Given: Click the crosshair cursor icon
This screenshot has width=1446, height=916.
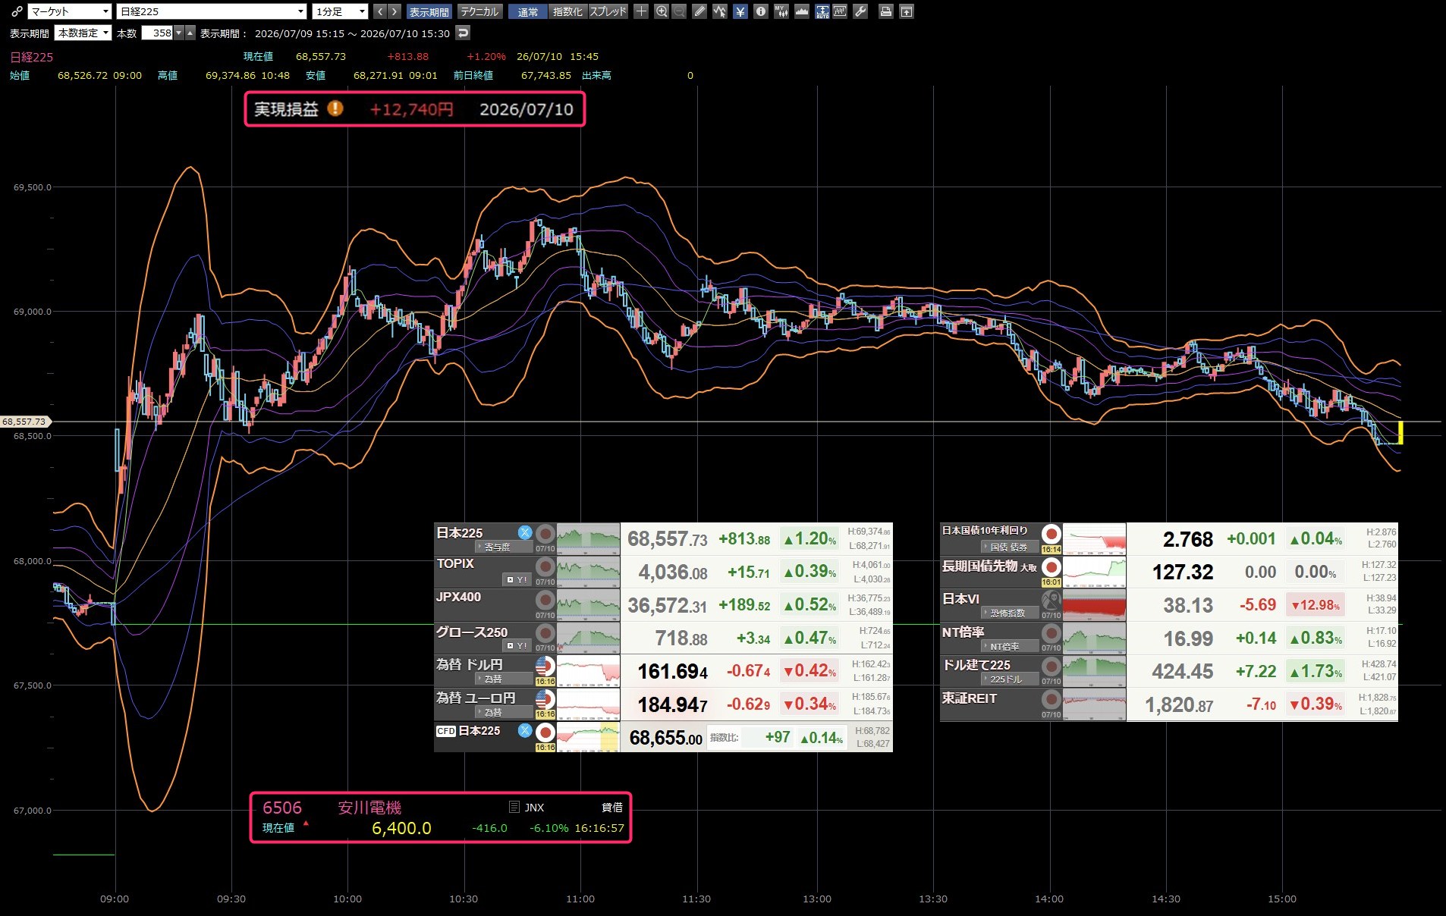Looking at the screenshot, I should point(641,11).
